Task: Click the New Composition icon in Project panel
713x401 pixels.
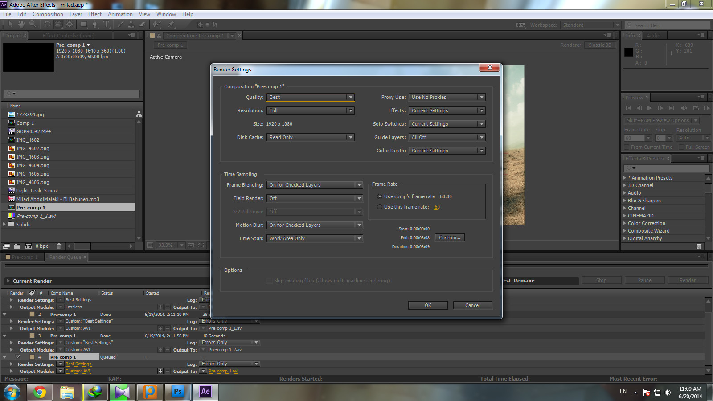Action: (x=29, y=246)
